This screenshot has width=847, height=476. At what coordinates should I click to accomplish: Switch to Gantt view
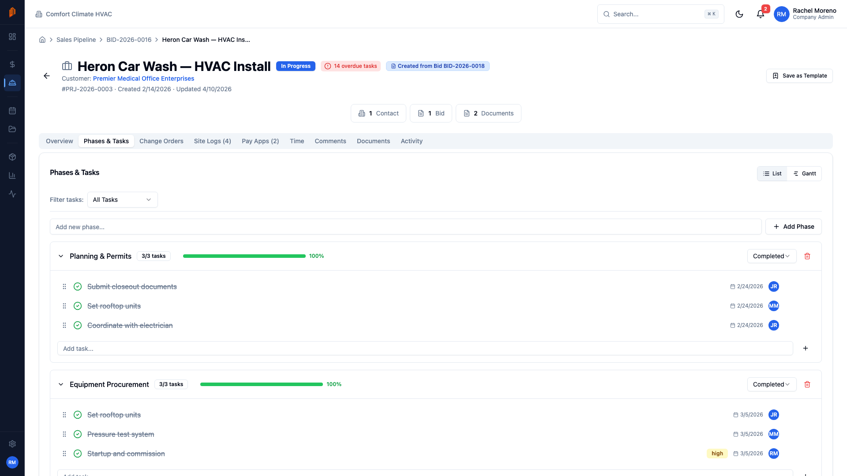(804, 174)
